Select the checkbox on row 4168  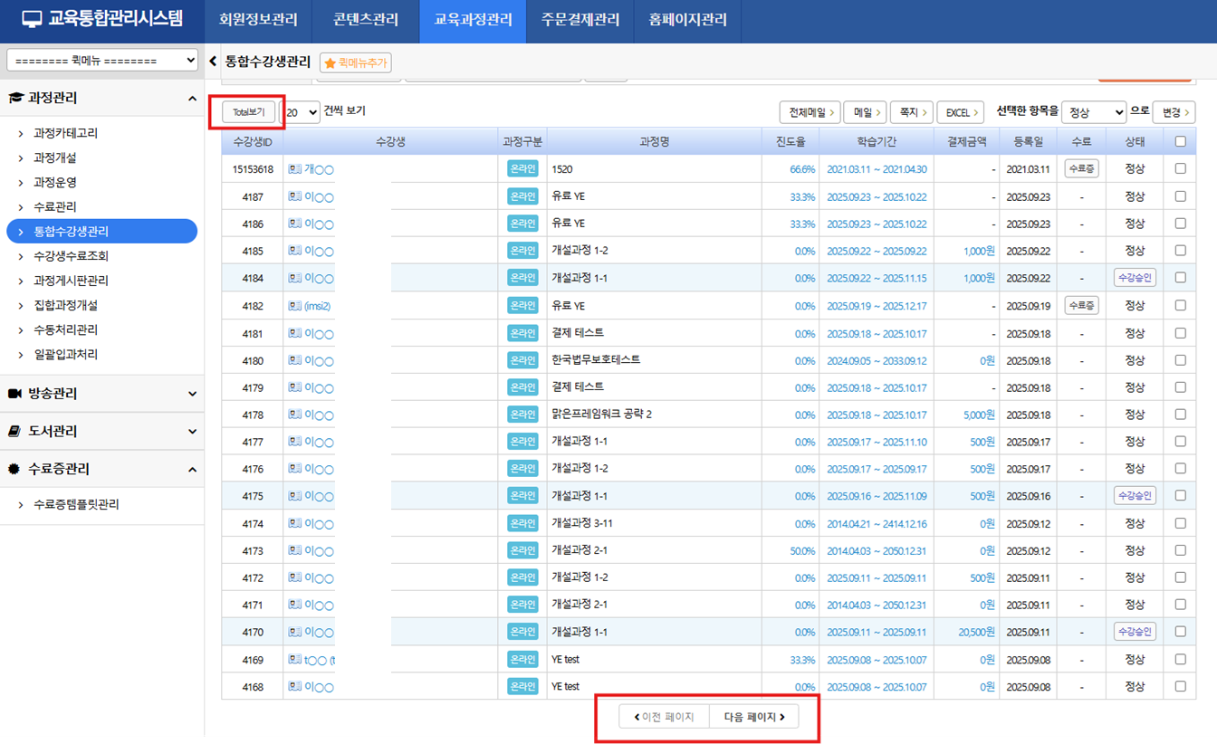pyautogui.click(x=1179, y=686)
